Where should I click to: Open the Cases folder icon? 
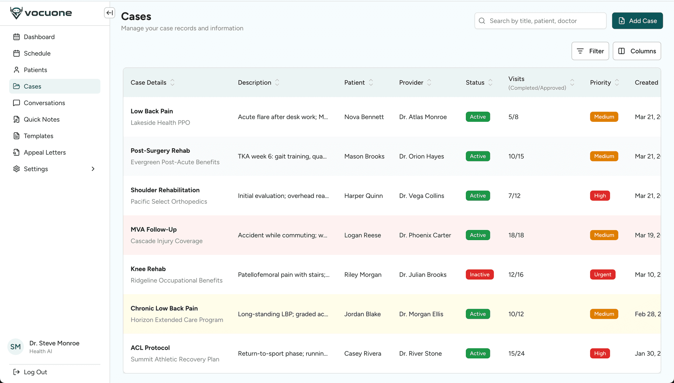(16, 86)
